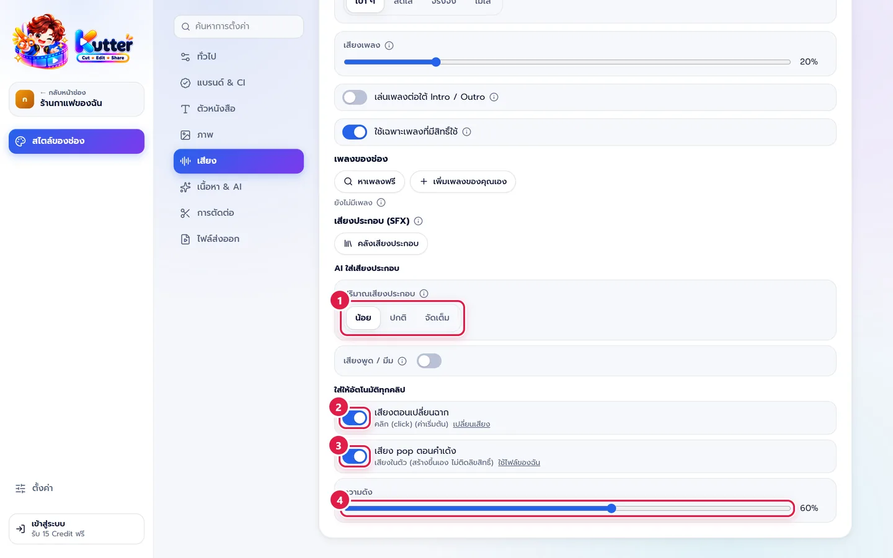
Task: Click "เพิ่มเพลงของคุณเอง" button
Action: pos(463,182)
